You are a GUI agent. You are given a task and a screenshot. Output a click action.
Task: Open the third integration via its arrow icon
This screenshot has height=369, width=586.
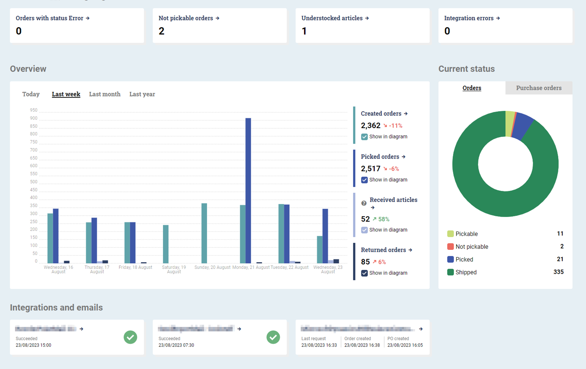pos(421,328)
